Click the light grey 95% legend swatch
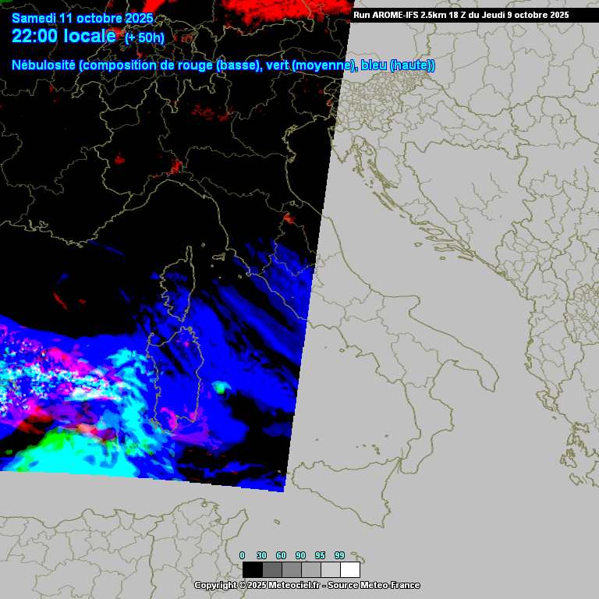The width and height of the screenshot is (599, 599). (331, 569)
